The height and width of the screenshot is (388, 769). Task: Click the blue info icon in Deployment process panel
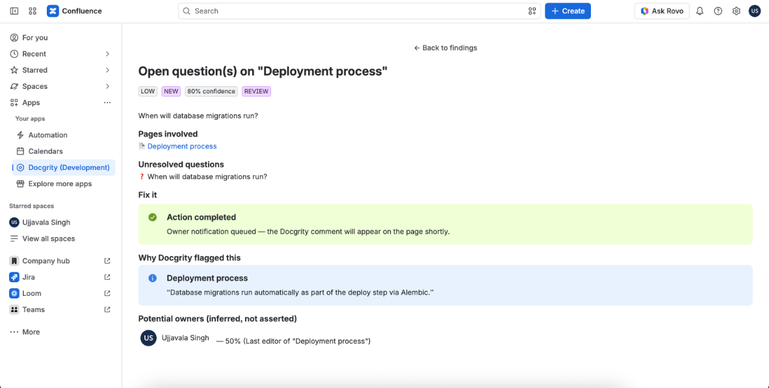[153, 278]
